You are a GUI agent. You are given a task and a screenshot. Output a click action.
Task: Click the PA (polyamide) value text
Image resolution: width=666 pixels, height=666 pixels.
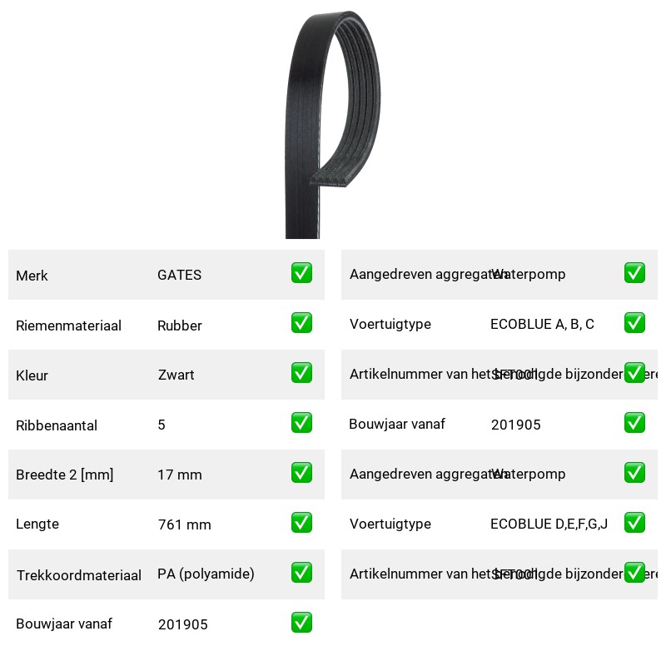206,574
